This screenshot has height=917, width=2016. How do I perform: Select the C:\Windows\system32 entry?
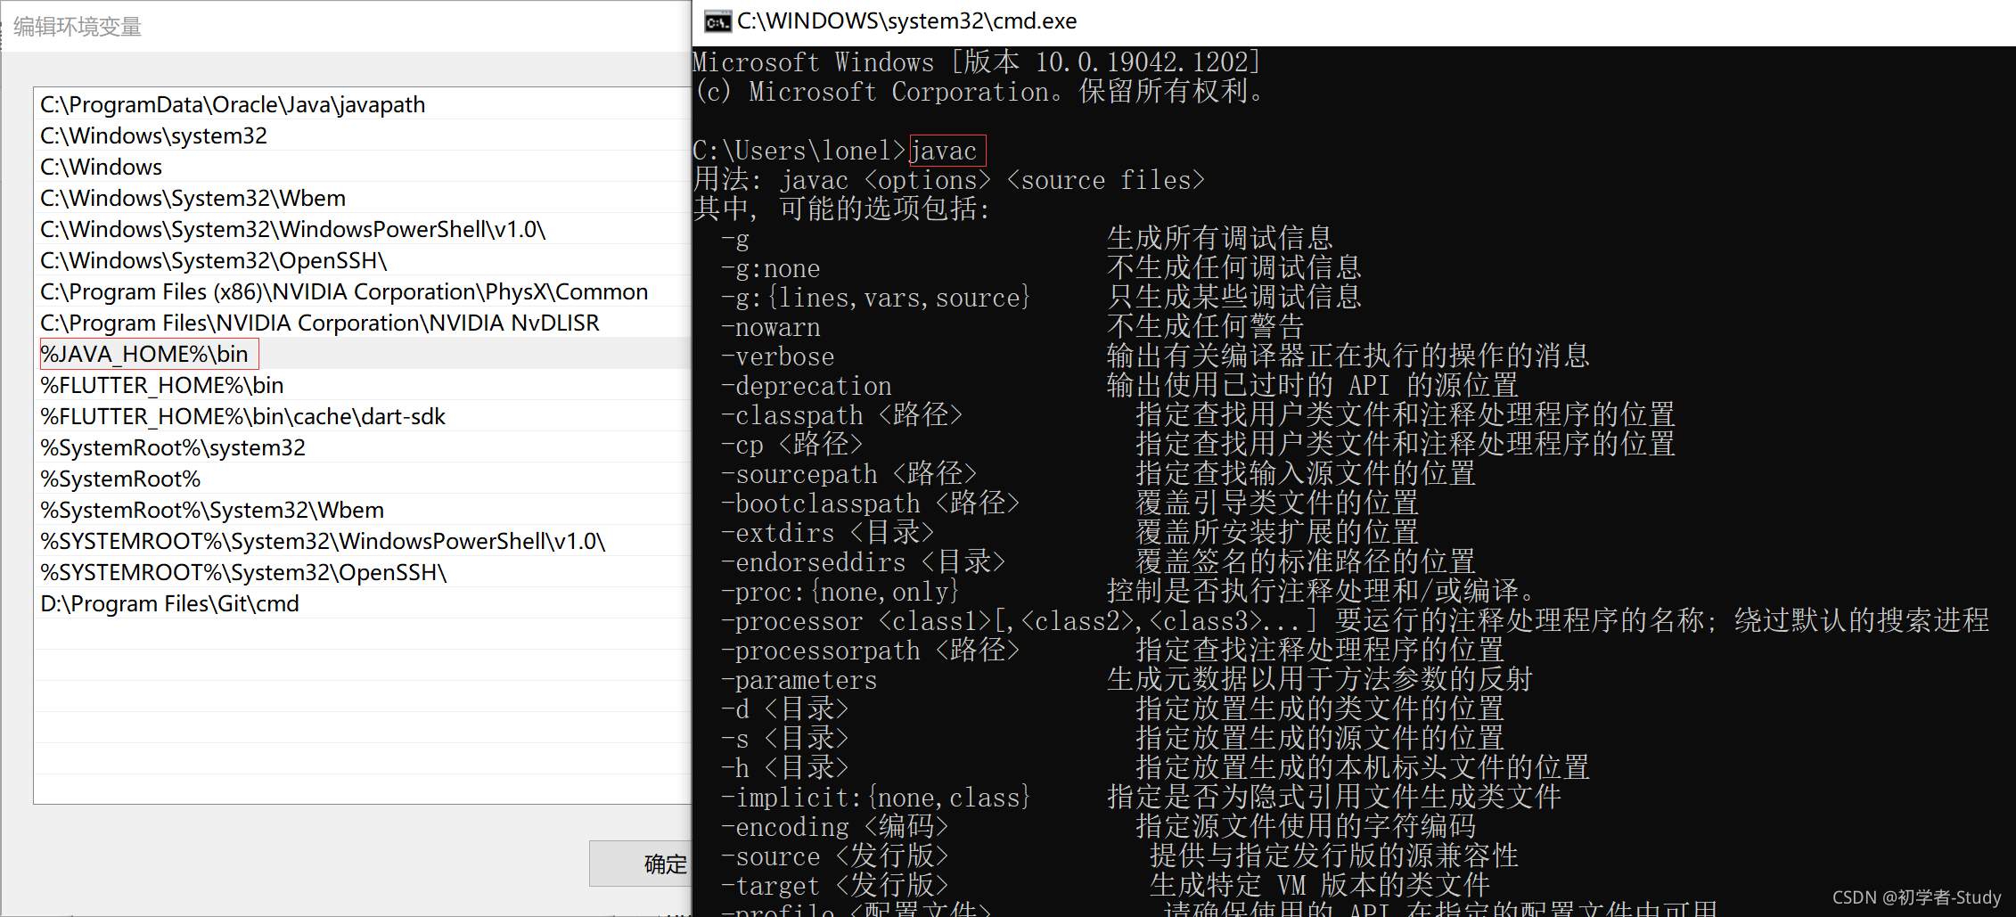click(x=153, y=135)
